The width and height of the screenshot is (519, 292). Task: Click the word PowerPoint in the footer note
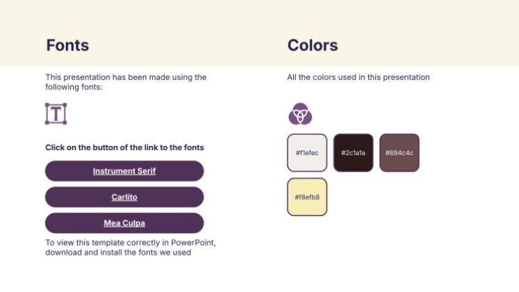(x=193, y=243)
